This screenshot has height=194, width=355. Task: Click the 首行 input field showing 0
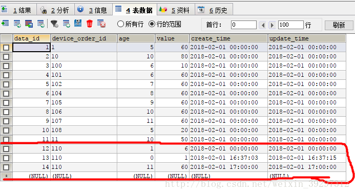pyautogui.click(x=244, y=25)
